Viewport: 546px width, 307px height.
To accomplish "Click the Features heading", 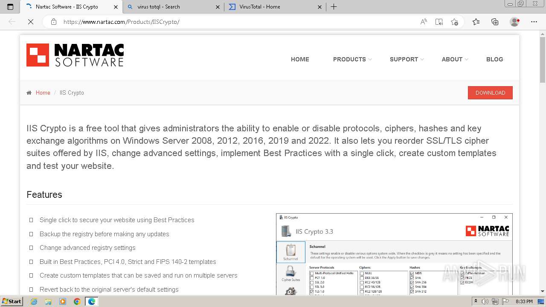I will [x=44, y=194].
